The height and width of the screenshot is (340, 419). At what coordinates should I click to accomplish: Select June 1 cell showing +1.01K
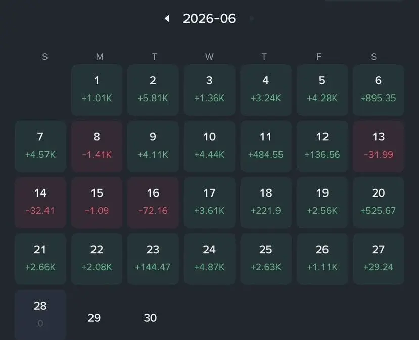click(97, 90)
